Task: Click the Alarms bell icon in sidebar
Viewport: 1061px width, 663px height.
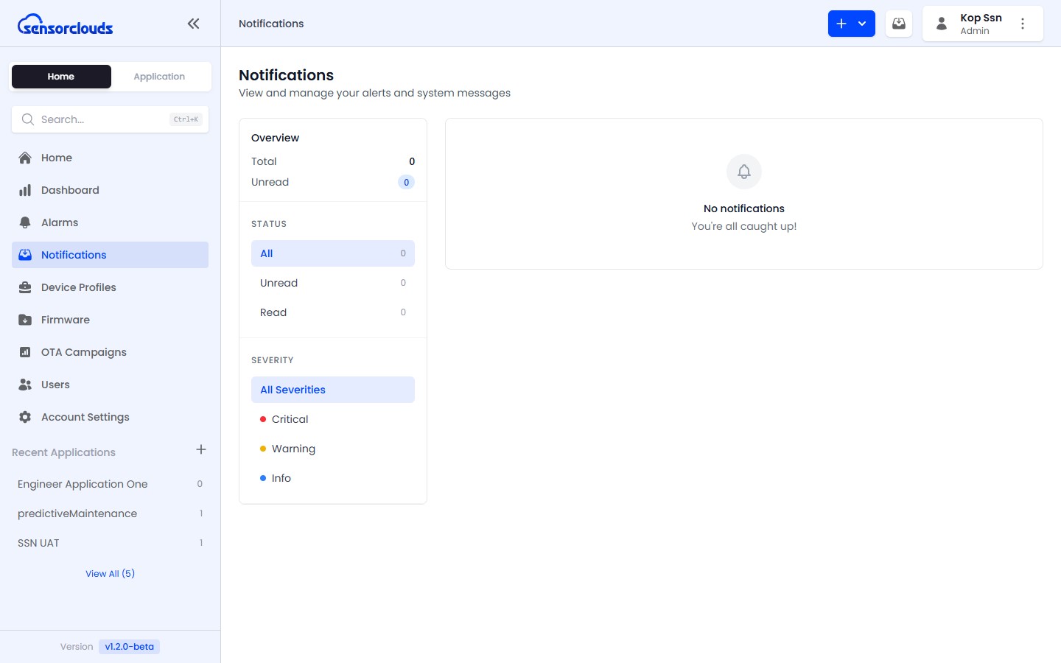Action: pyautogui.click(x=25, y=222)
